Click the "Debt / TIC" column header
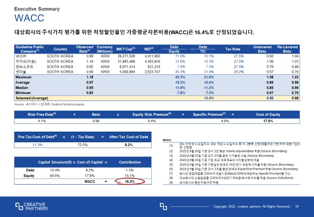 tap(203, 49)
